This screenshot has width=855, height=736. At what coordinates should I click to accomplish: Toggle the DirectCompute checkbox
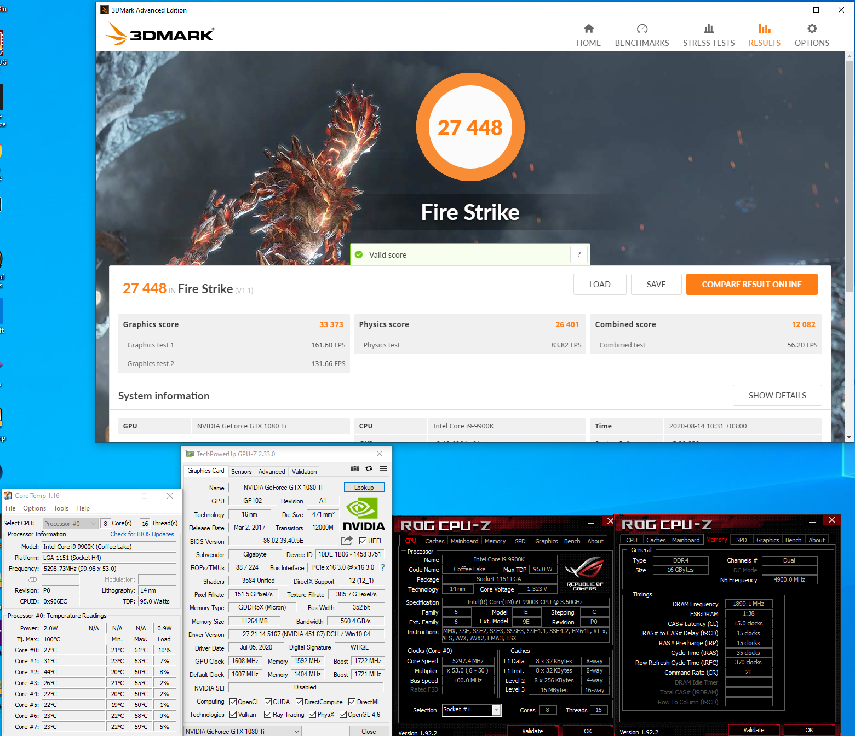(x=300, y=702)
